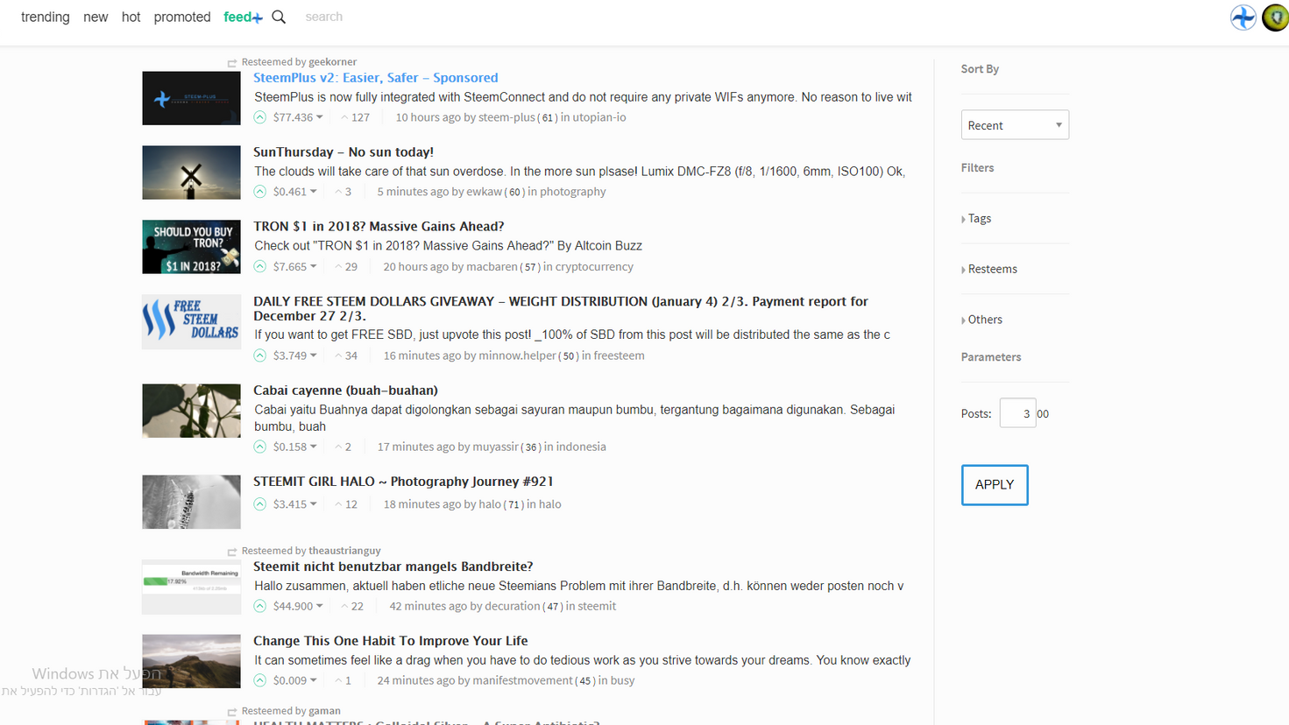Upvote the Cabai cayenne post
The image size is (1289, 725).
[x=260, y=447]
